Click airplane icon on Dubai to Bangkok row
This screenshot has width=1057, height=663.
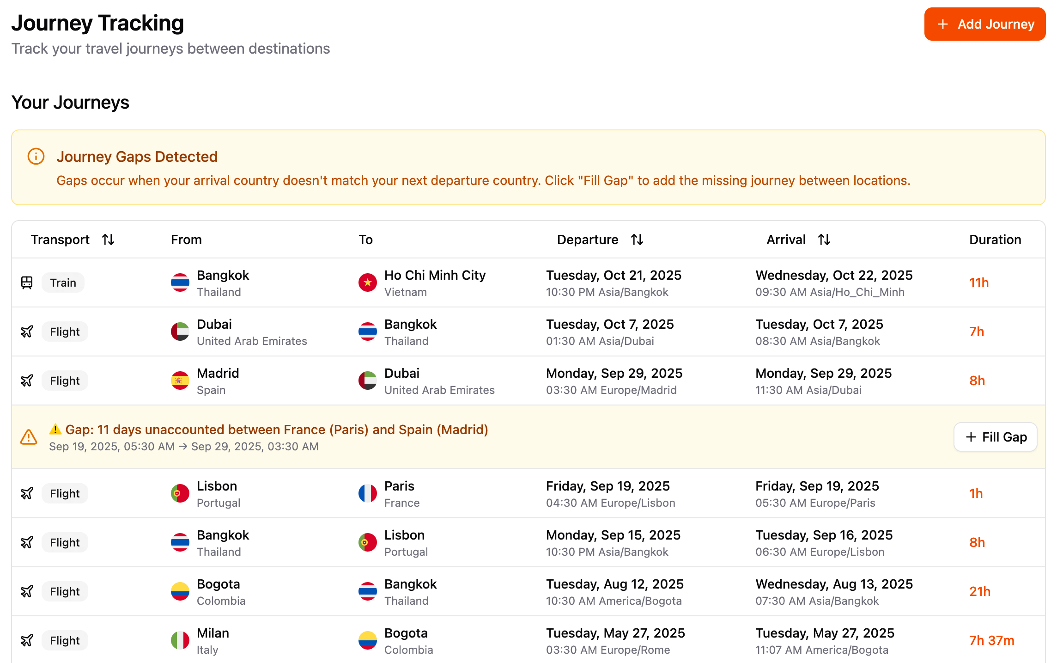pyautogui.click(x=27, y=331)
